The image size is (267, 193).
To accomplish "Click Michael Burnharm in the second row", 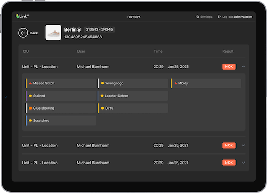I will point(93,145).
